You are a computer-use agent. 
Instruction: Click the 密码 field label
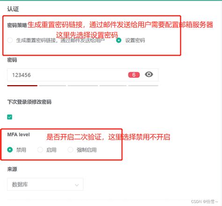(x=12, y=60)
